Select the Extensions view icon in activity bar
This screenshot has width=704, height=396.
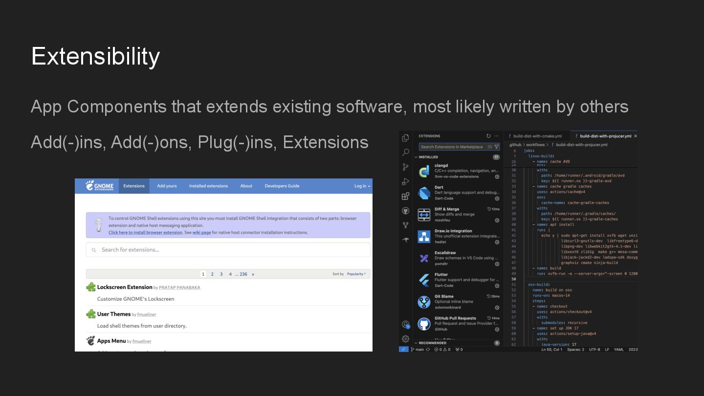405,197
